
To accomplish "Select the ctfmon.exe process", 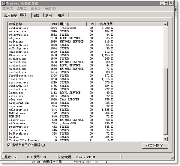I will pos(61,123).
